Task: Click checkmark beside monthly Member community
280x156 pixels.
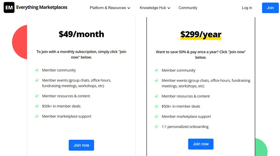Action: [x=37, y=70]
